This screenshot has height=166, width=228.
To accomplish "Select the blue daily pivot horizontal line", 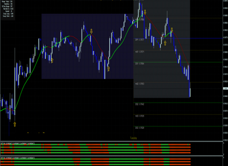I will click(x=178, y=38).
